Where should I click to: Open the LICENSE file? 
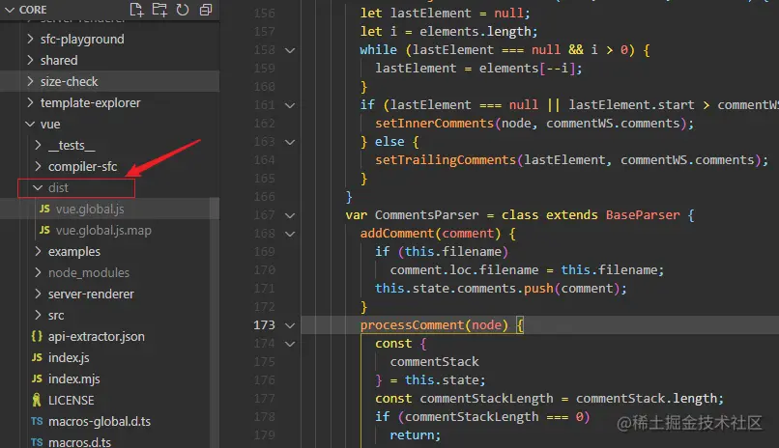coord(72,401)
